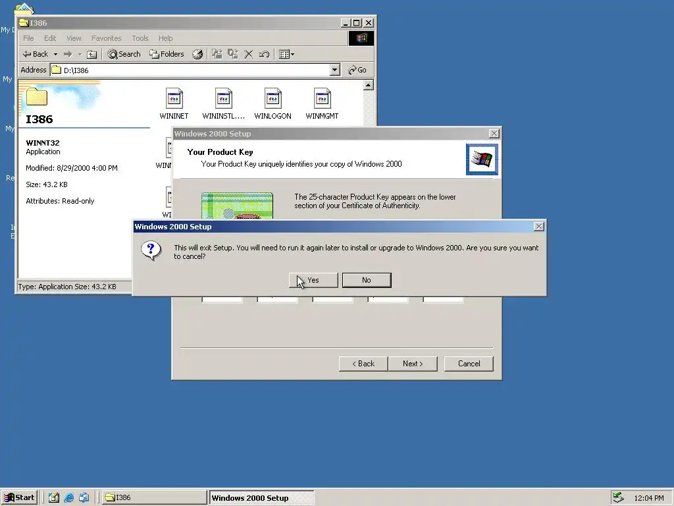Viewport: 674px width, 506px height.
Task: Click the Windows flag icon in wizard header
Action: pos(482,159)
